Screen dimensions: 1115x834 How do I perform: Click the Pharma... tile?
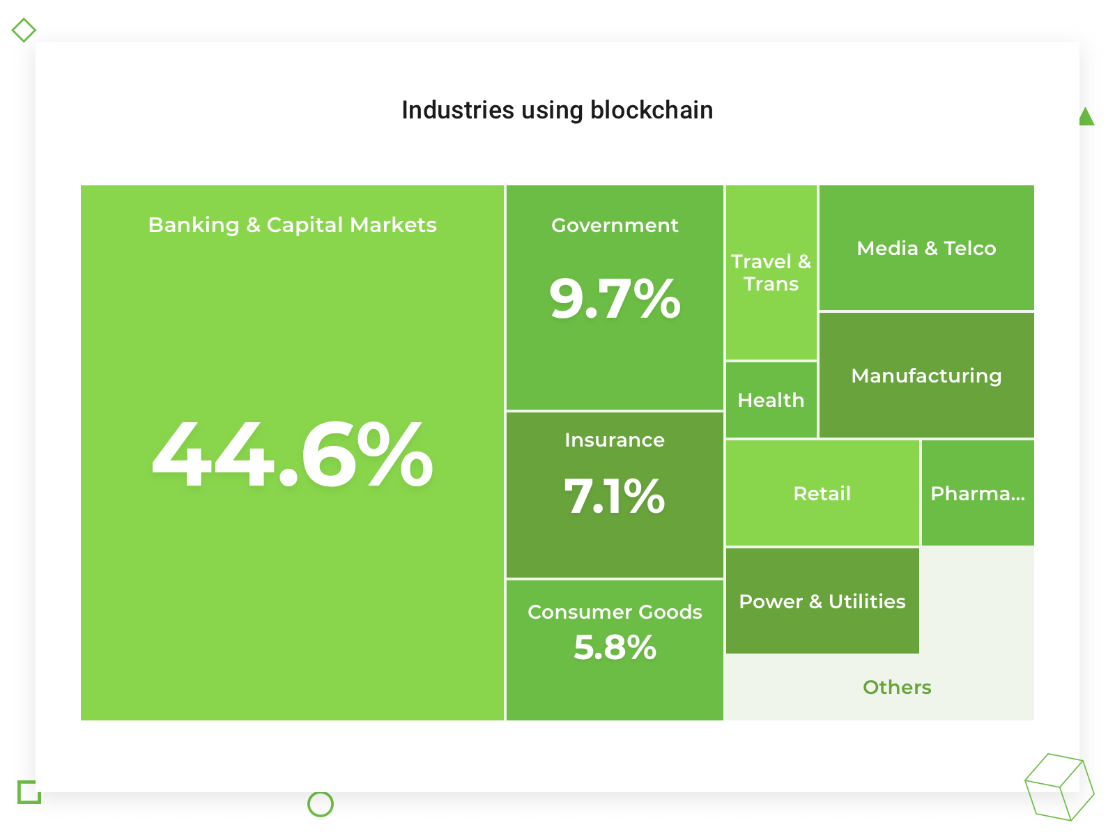[978, 493]
